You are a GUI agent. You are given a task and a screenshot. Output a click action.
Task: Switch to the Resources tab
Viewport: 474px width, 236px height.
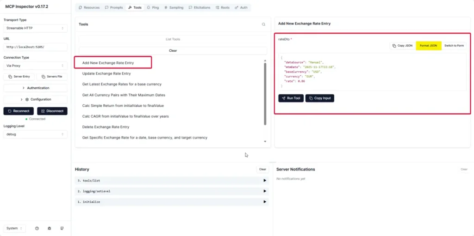click(89, 8)
